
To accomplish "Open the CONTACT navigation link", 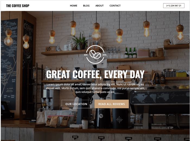I will (x=115, y=6).
